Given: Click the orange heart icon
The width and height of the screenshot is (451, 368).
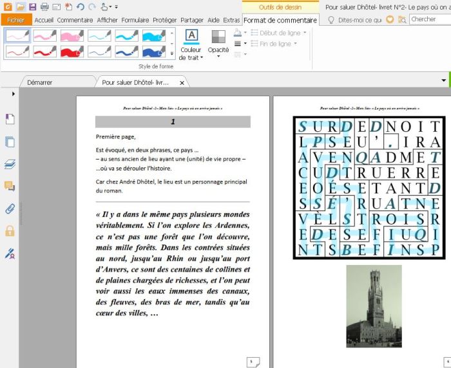Looking at the screenshot, I should coord(390,19).
